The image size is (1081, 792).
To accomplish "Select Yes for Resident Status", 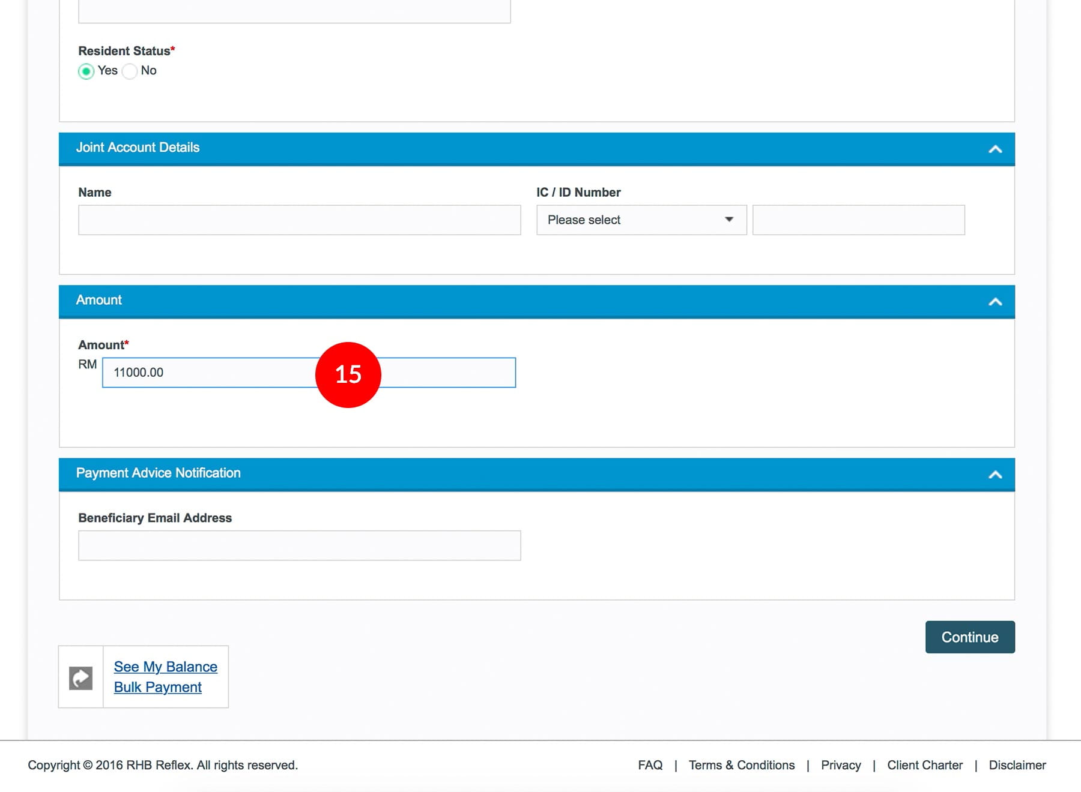I will [x=86, y=71].
